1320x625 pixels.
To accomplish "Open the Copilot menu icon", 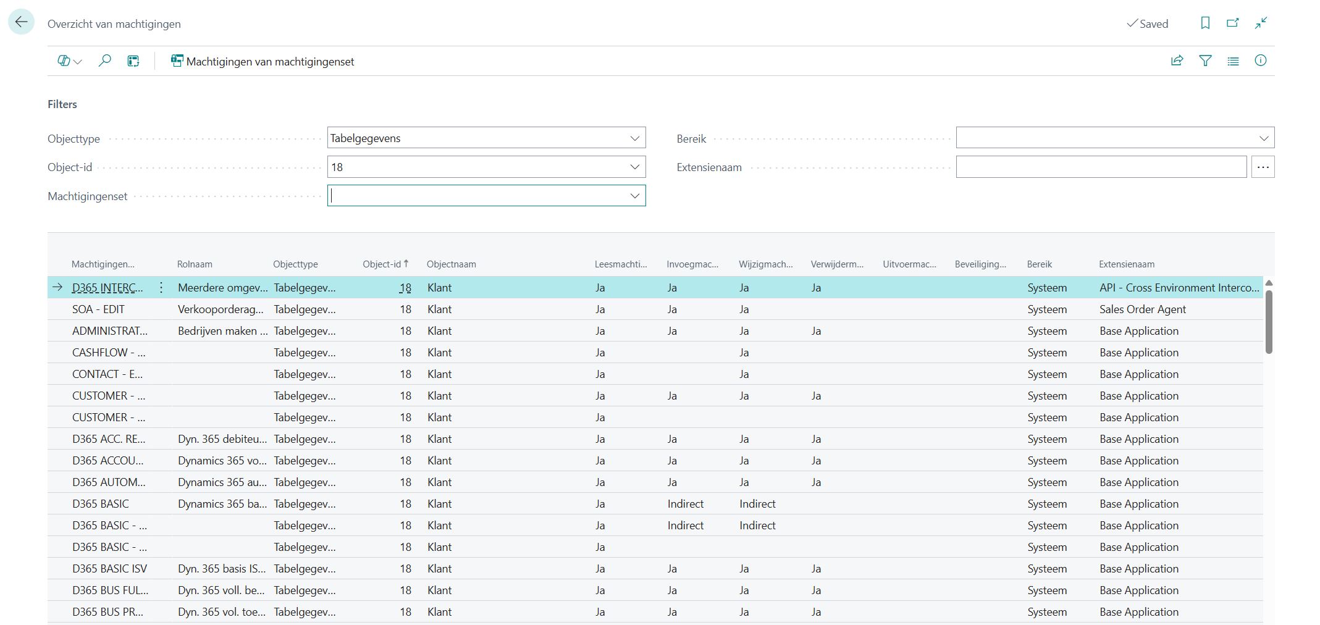I will (69, 61).
